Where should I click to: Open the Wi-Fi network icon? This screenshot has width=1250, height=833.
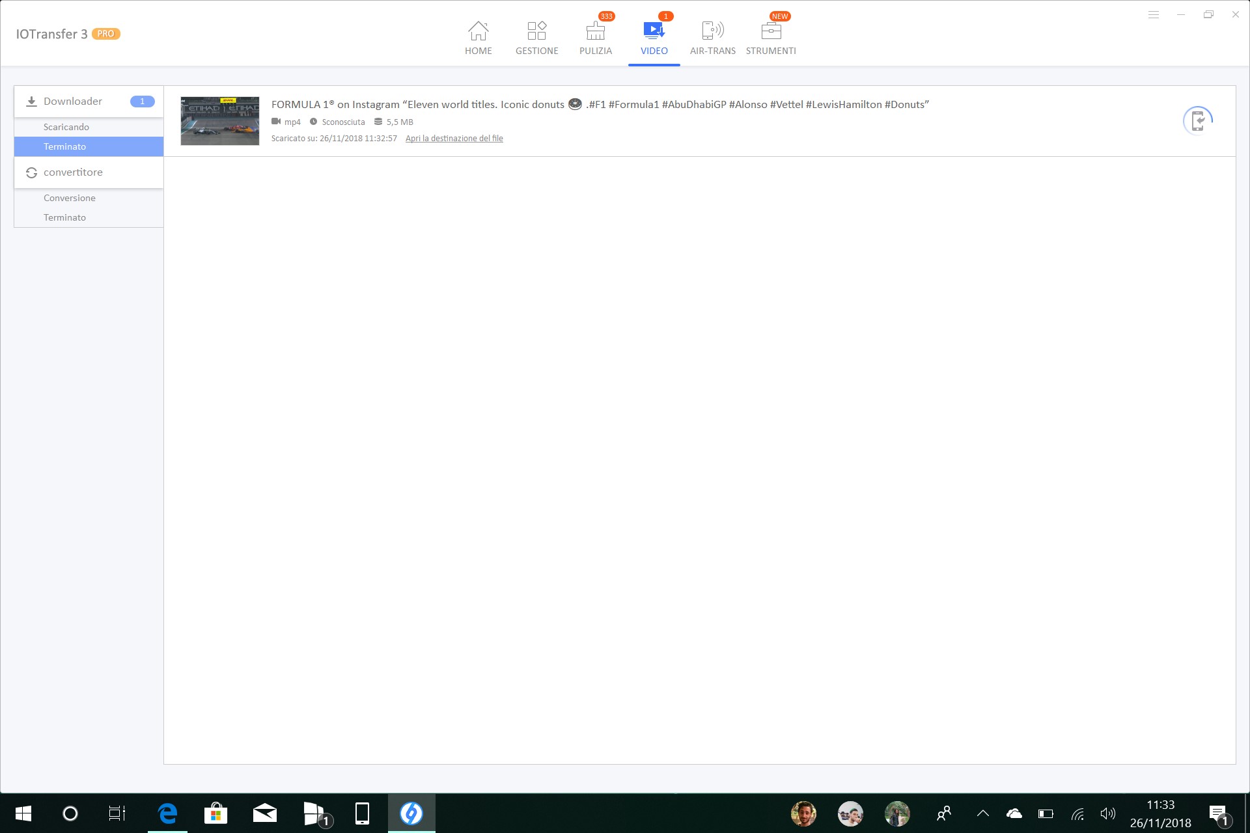point(1077,813)
